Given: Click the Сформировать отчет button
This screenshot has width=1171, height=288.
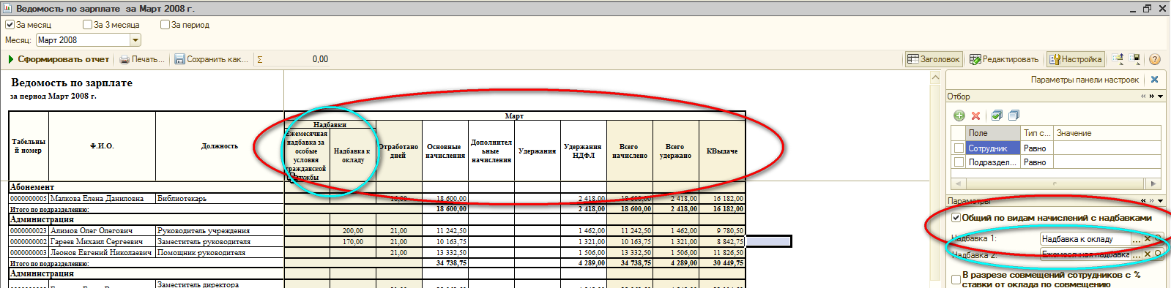Looking at the screenshot, I should pos(59,59).
